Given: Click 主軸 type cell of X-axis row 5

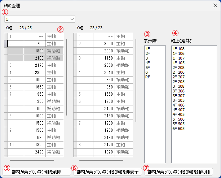Looking at the screenshot, I should [54, 80].
